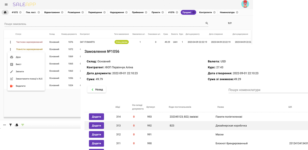Close the #1072 tab
Image resolution: width=308 pixels, height=150 pixels.
[20, 12]
